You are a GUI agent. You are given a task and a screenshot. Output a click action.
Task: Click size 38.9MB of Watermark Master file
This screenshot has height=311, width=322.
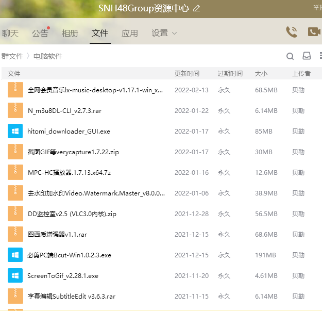266,193
